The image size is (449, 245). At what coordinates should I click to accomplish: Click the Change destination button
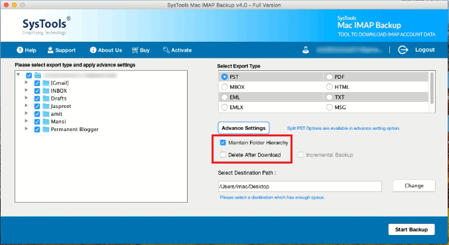pyautogui.click(x=414, y=186)
